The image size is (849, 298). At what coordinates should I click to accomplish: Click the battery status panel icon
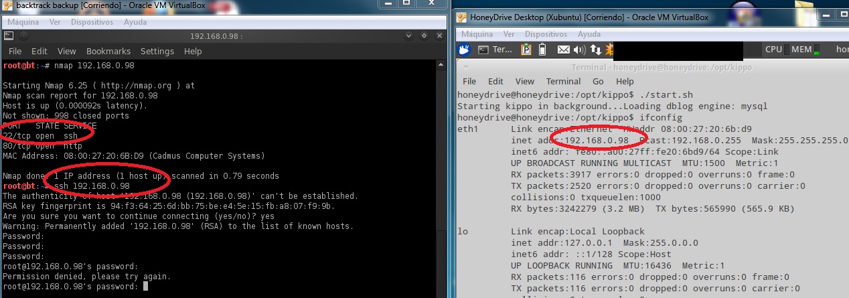(542, 50)
